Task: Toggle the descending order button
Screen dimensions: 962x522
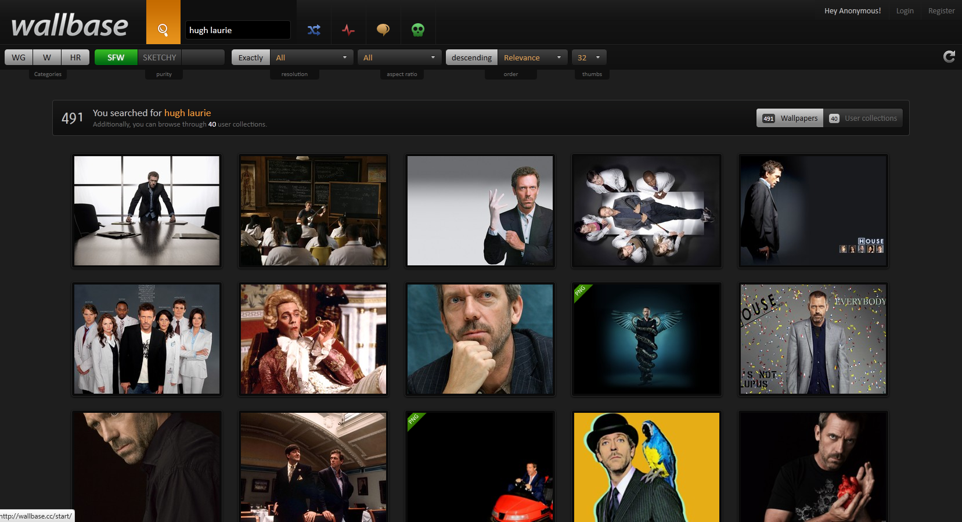Action: pyautogui.click(x=471, y=57)
